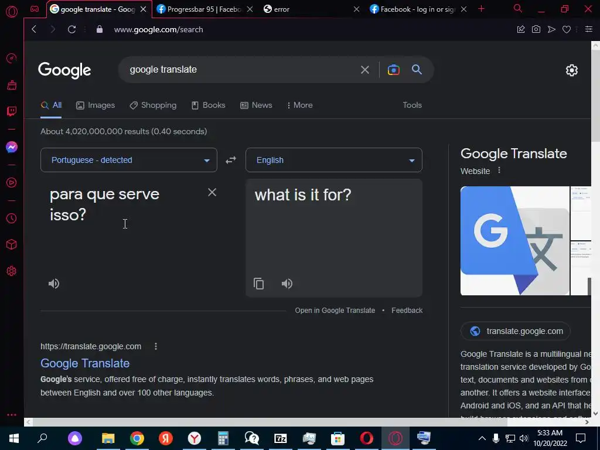Go back to previous page
Image resolution: width=600 pixels, height=450 pixels.
pos(34,29)
